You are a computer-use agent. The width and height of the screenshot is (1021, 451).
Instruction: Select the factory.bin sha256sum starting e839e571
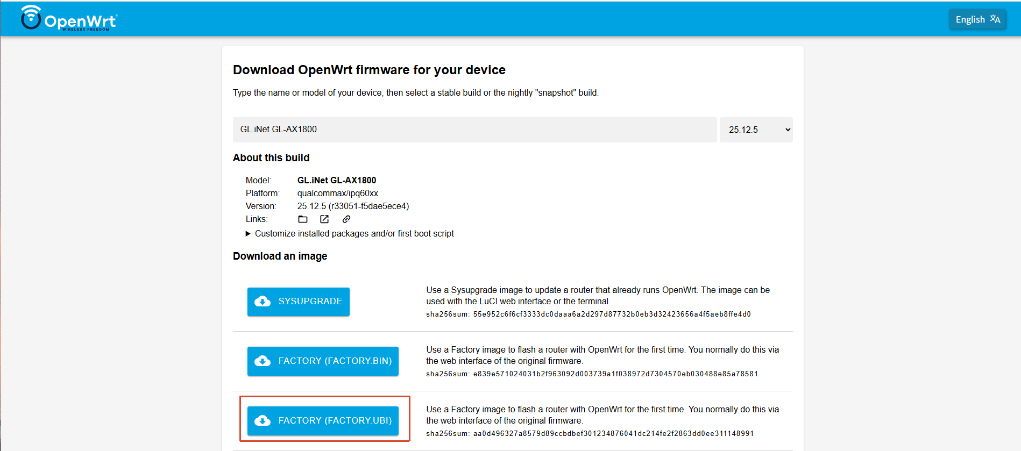tap(615, 374)
